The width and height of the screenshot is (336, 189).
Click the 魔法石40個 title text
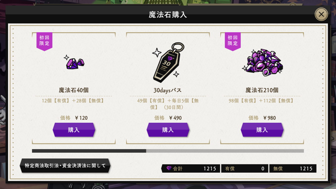(74, 90)
